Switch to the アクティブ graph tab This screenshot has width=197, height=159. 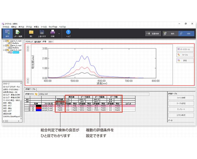(x=29, y=42)
